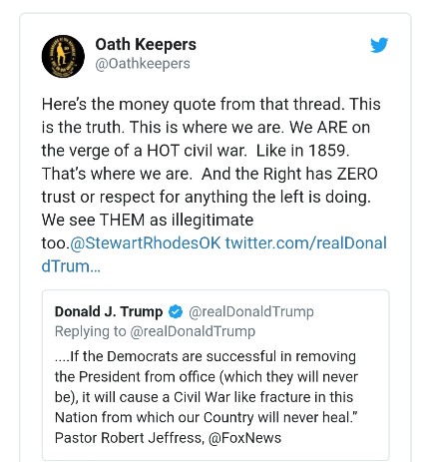
Task: Select the Replying to @realDonaldTrump line
Action: coord(155,331)
